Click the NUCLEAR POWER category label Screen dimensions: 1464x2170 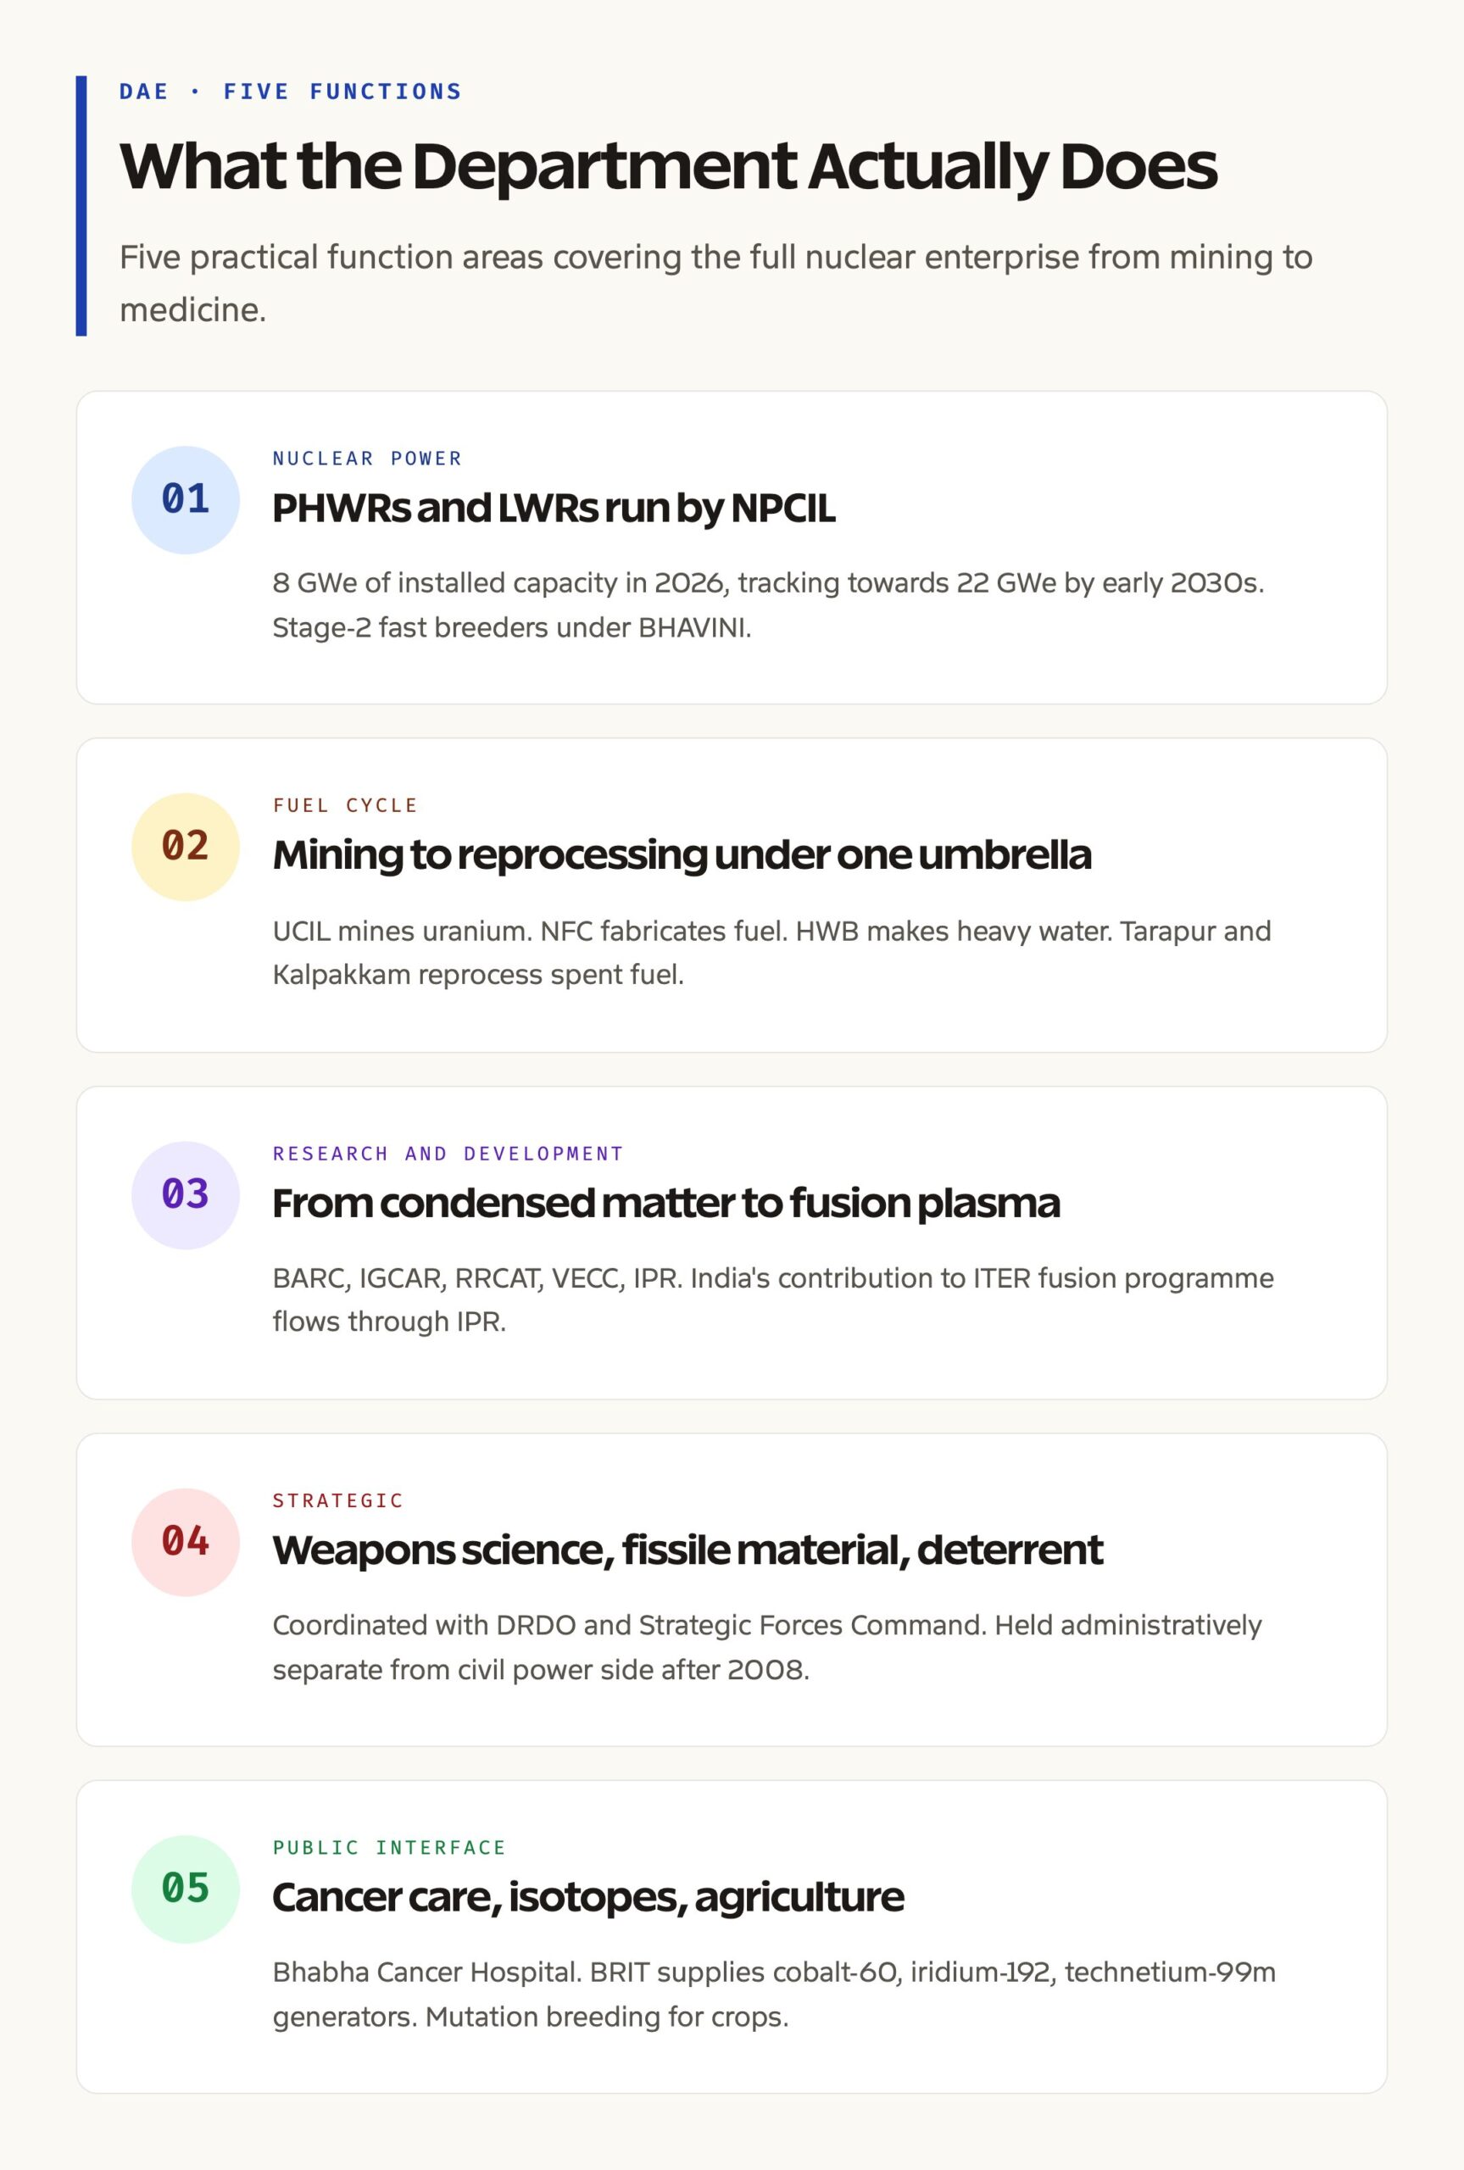[367, 459]
